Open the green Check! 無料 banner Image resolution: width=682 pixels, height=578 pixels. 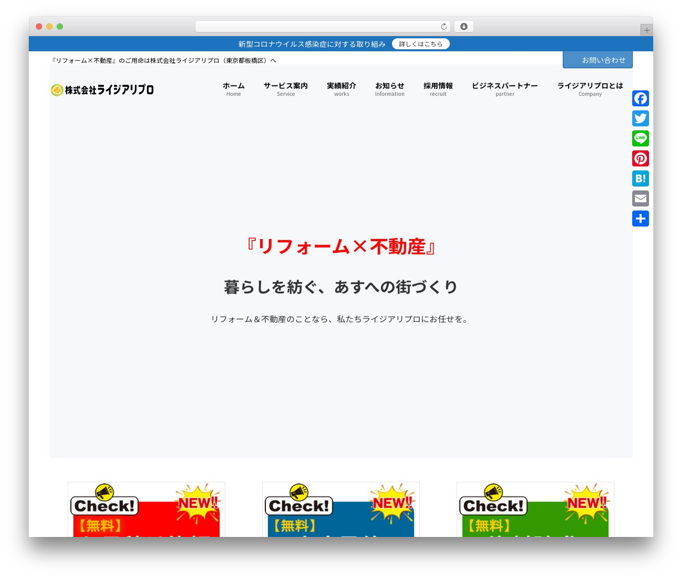pos(535,510)
